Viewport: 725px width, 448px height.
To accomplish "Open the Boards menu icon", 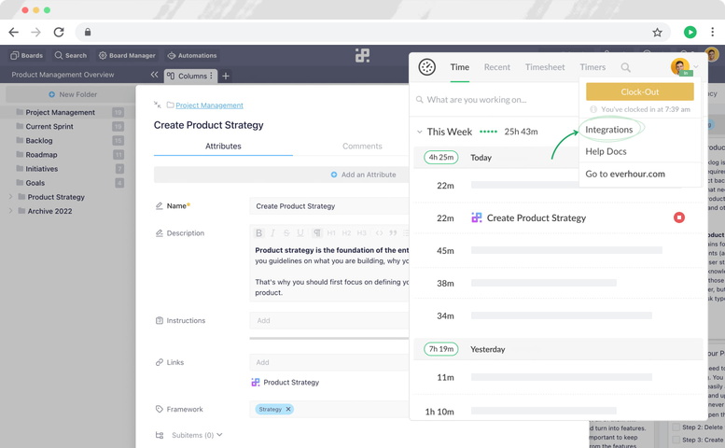I will tap(15, 55).
